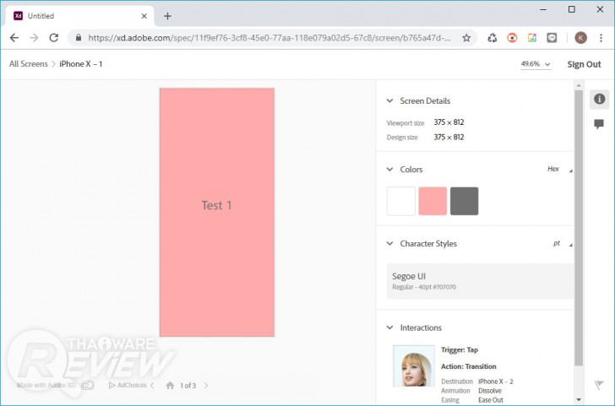Collapse the Screen Details section

pos(390,100)
